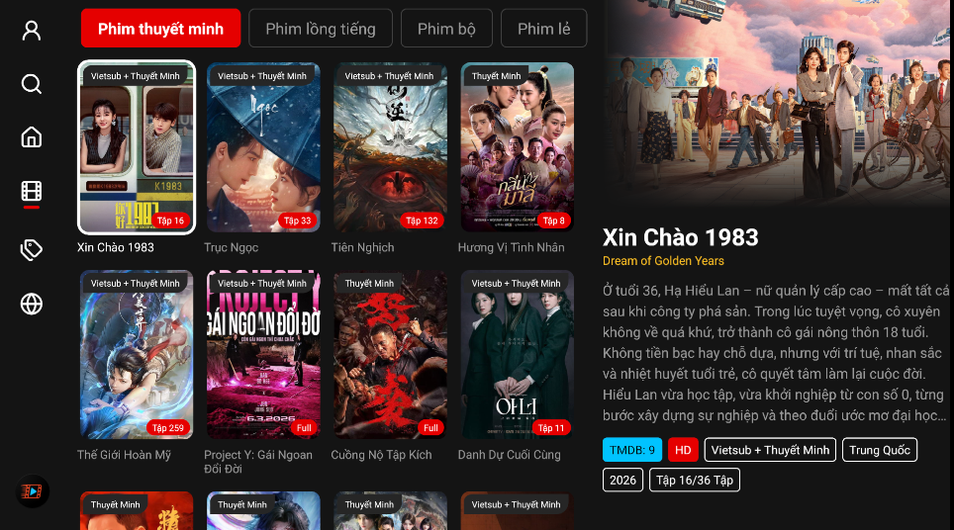Viewport: 954px width, 530px height.
Task: Open the Hương Vị Tình Nhân poster
Action: [x=518, y=147]
